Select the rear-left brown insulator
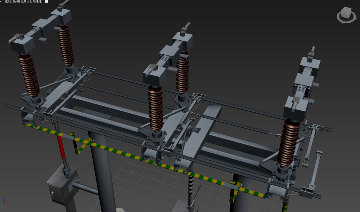The height and width of the screenshot is (212, 360). [66, 45]
